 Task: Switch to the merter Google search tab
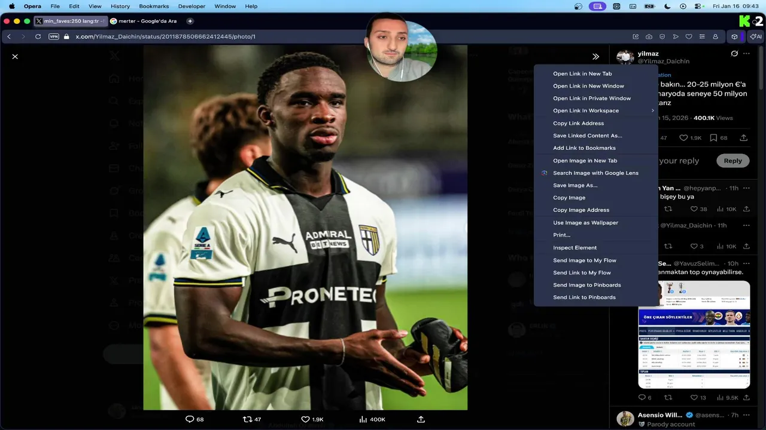tap(144, 21)
